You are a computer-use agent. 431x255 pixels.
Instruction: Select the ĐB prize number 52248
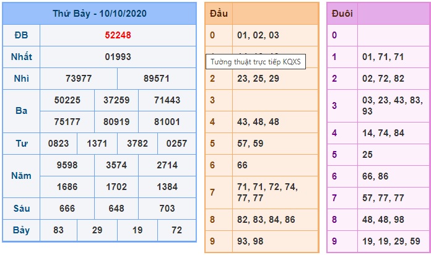118,35
